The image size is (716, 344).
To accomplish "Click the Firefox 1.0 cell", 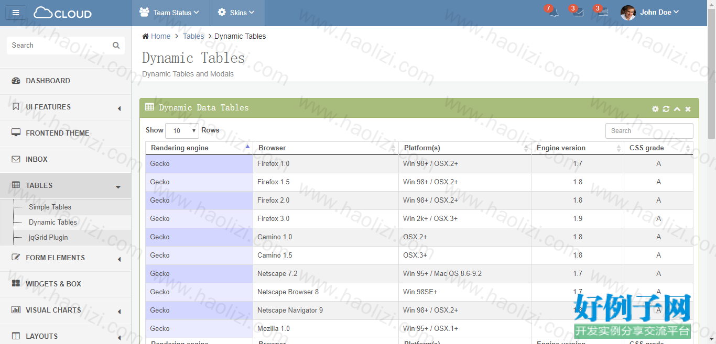I will (x=326, y=164).
